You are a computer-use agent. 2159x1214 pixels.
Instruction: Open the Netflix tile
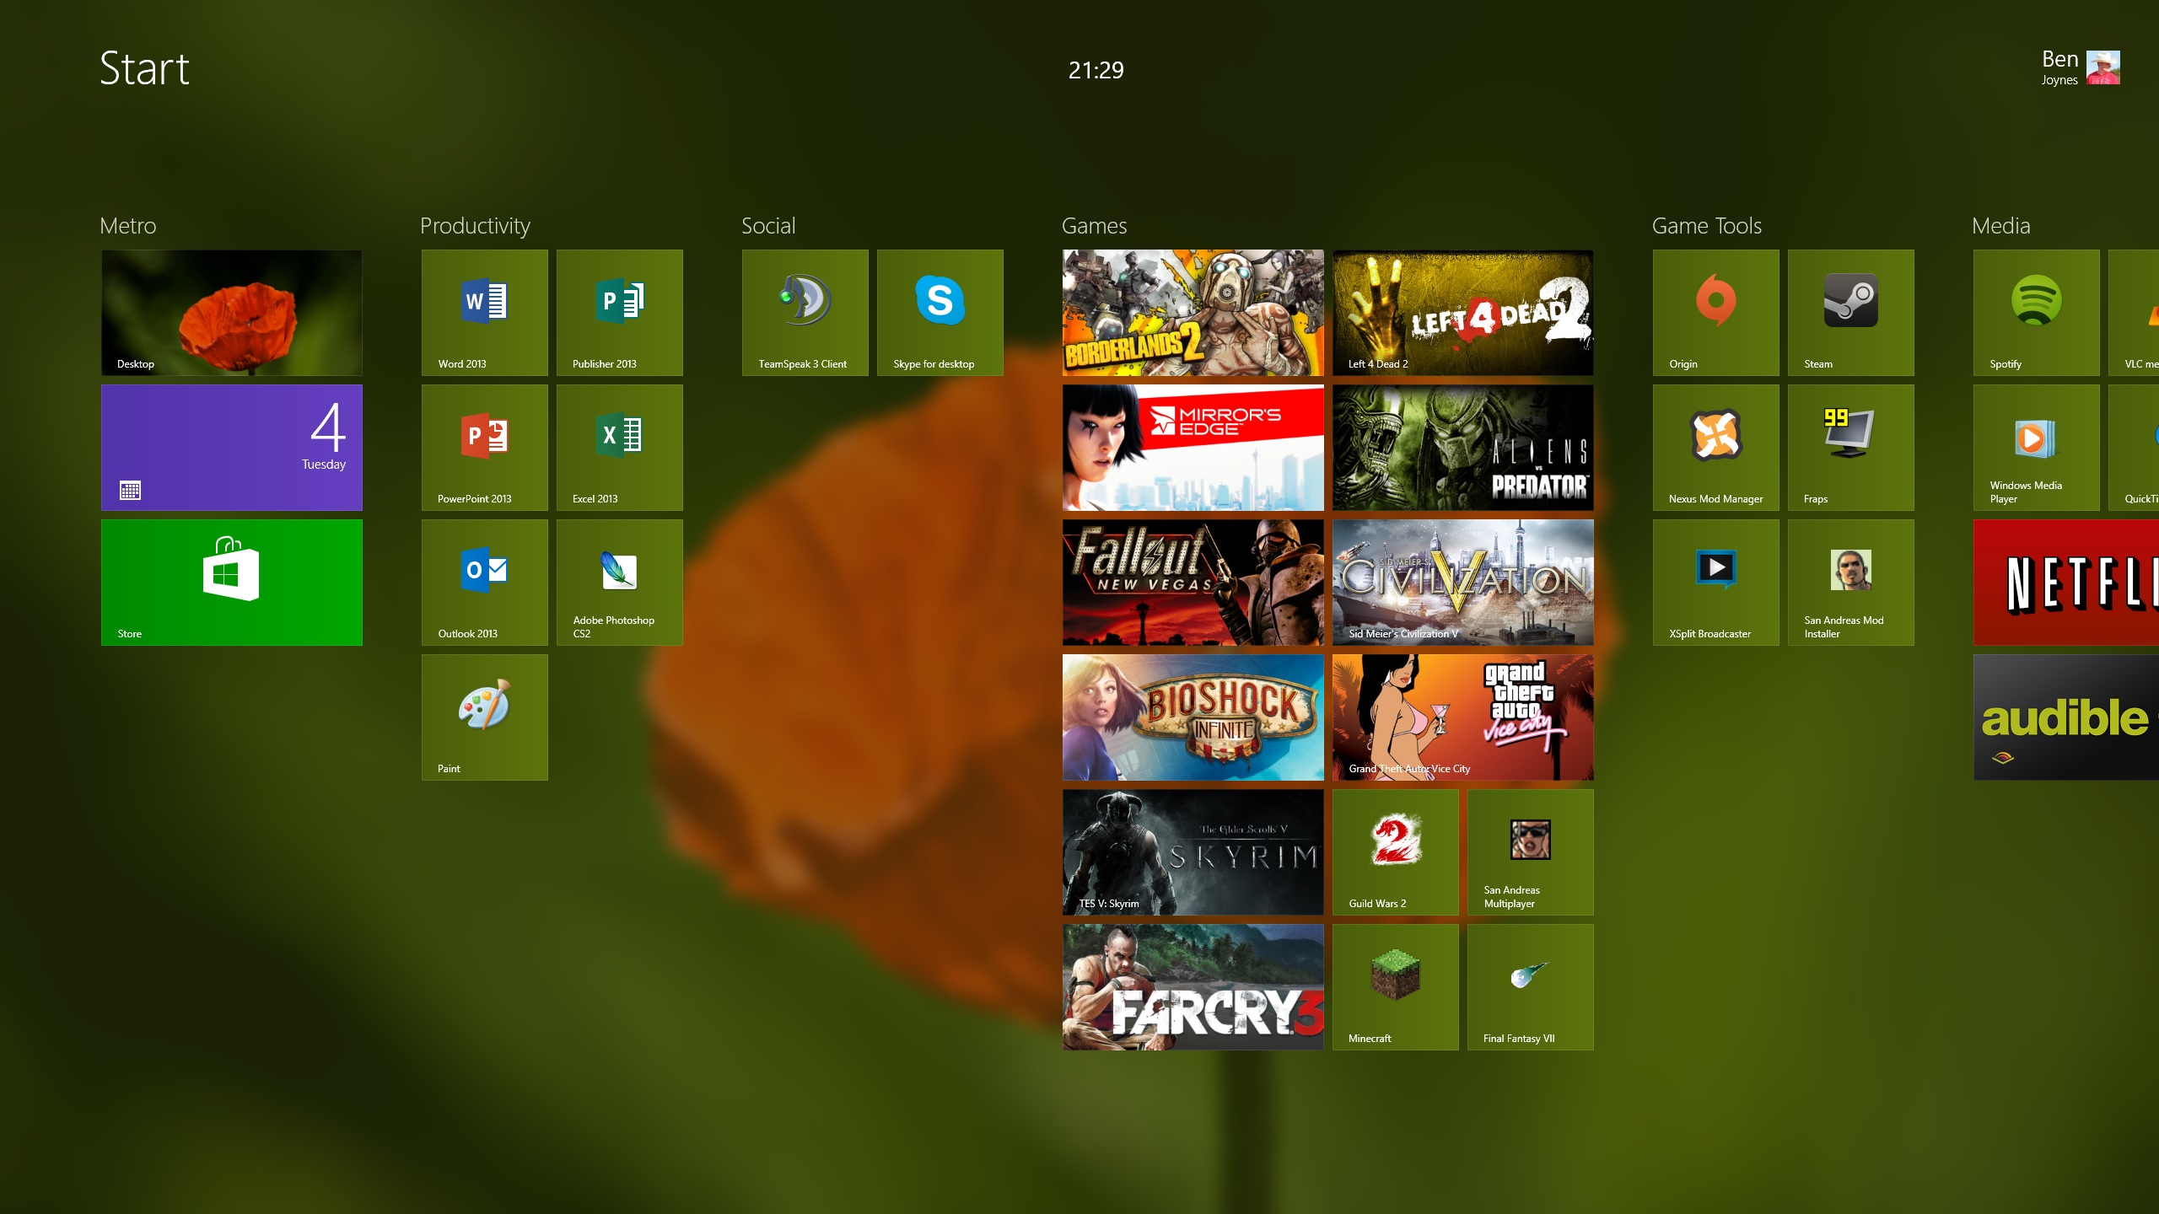tap(2066, 582)
